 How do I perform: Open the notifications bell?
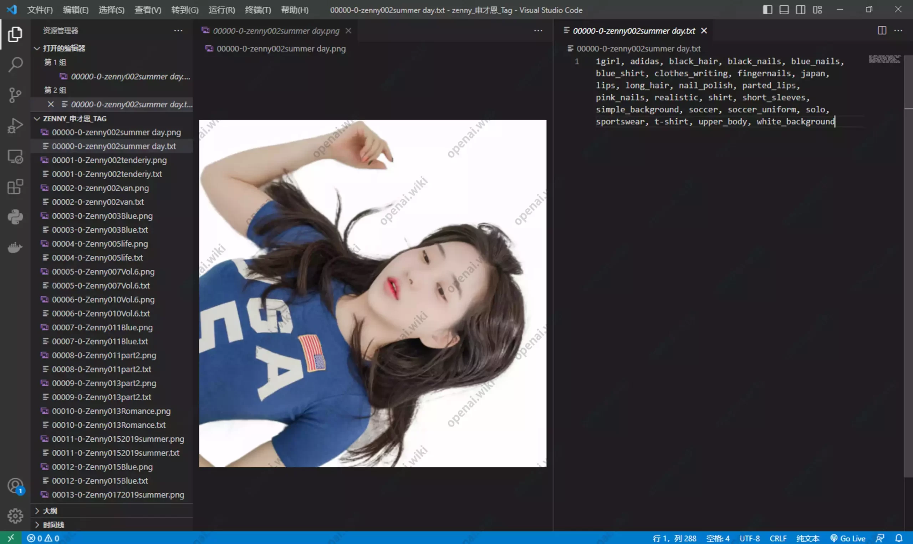pos(899,538)
